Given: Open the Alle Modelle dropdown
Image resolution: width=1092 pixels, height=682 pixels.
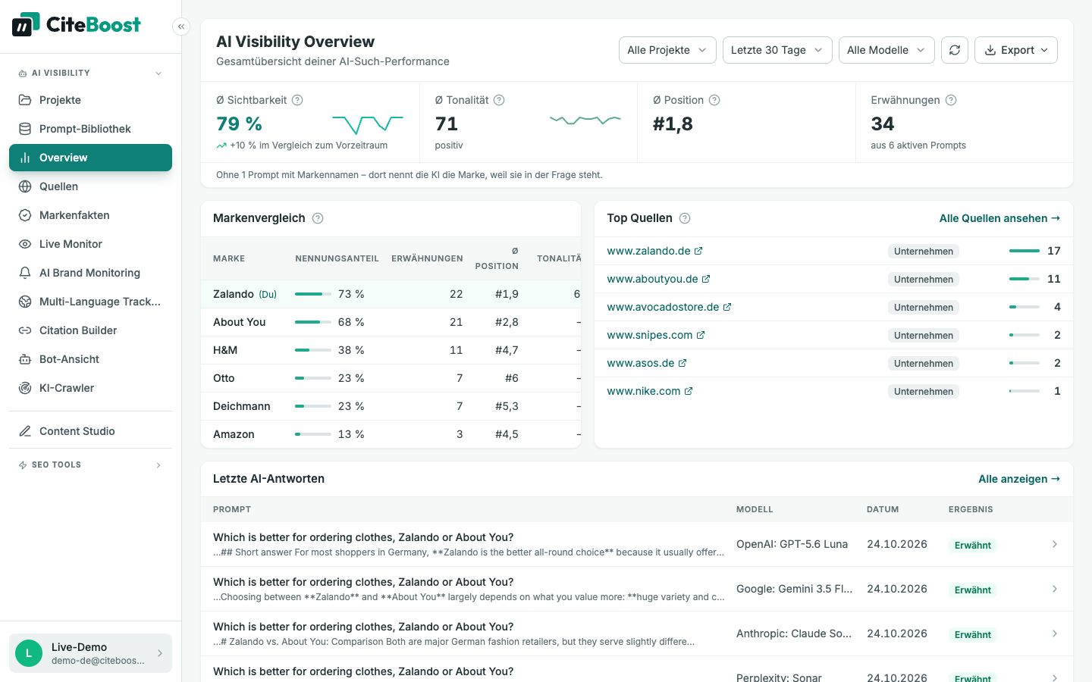Looking at the screenshot, I should coord(886,50).
